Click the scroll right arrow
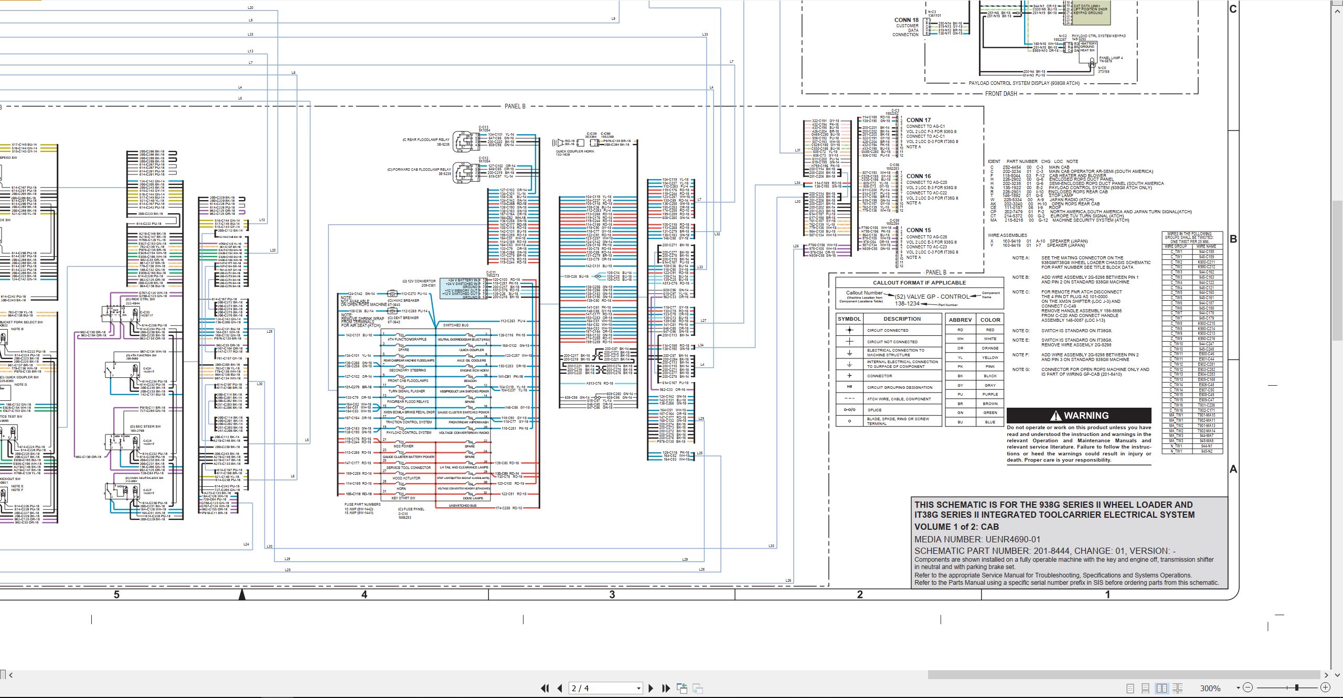This screenshot has width=1343, height=698. coord(1326,675)
